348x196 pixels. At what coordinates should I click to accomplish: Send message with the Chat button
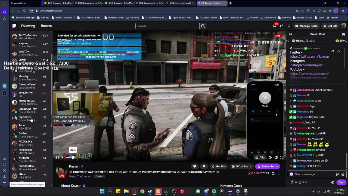pos(341,182)
